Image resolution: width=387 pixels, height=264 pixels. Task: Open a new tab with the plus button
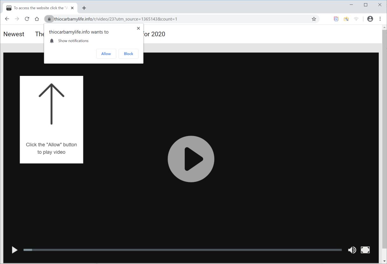(84, 8)
